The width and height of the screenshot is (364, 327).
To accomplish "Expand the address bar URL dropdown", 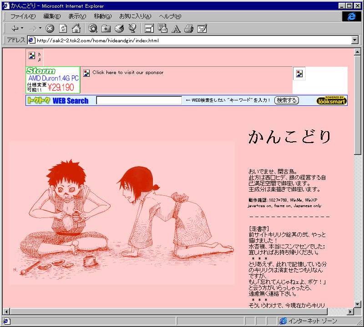I will 354,40.
